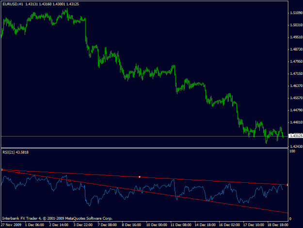Click the 1.51090 price axis label

[296, 13]
